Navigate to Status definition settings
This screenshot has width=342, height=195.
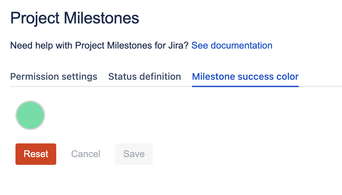point(144,77)
